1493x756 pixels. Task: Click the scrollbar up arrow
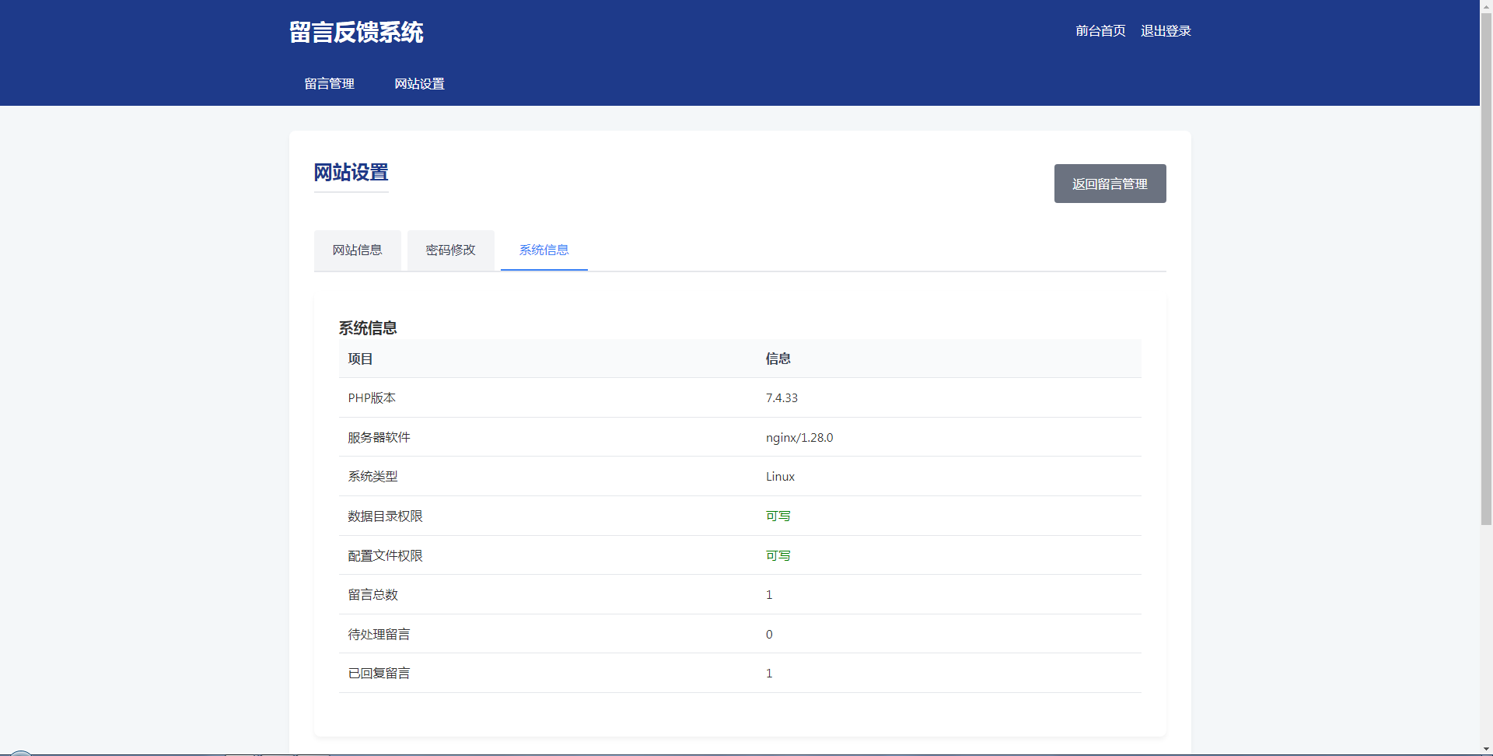point(1486,5)
